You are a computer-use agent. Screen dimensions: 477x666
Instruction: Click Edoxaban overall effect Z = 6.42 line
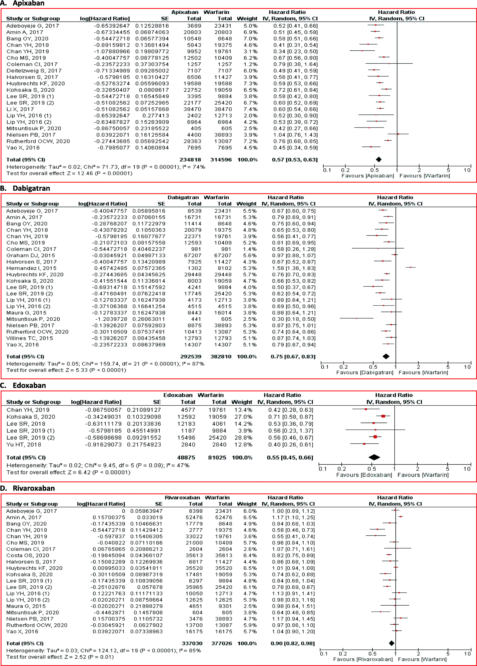tap(68, 472)
